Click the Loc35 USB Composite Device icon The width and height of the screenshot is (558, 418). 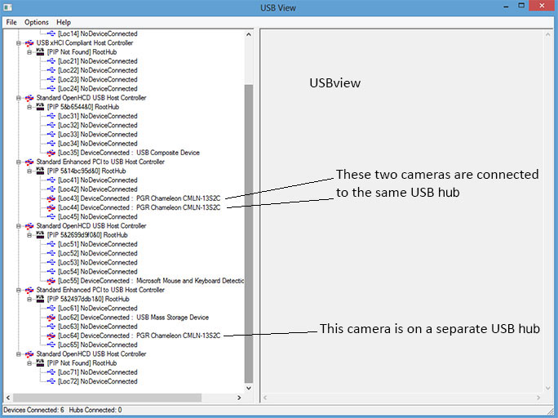tap(51, 153)
